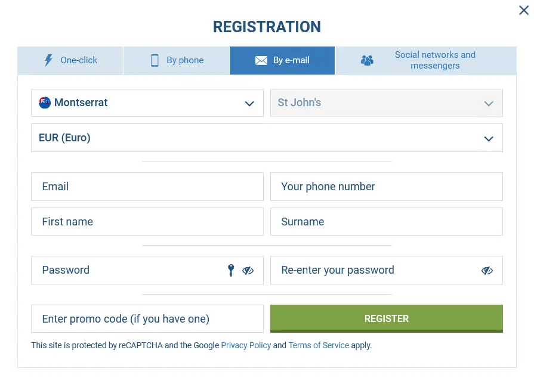Viewport: 534px width, 384px height.
Task: Click the eye icon in the Password field
Action: click(x=248, y=270)
